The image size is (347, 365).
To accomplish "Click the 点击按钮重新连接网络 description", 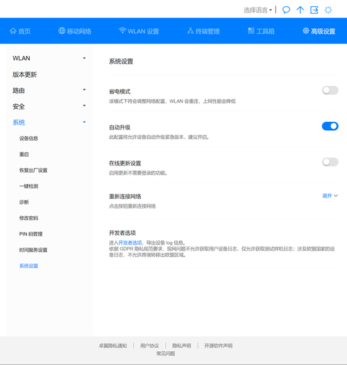I will click(x=133, y=206).
